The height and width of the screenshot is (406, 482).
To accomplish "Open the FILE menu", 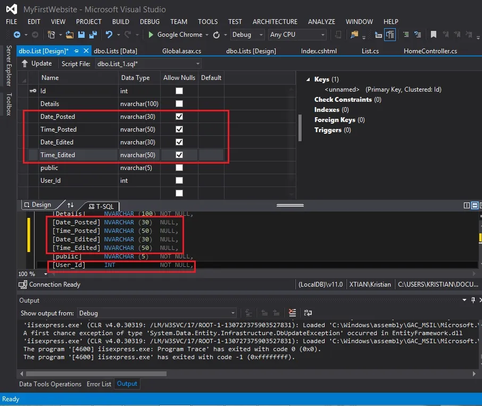I will [x=12, y=21].
